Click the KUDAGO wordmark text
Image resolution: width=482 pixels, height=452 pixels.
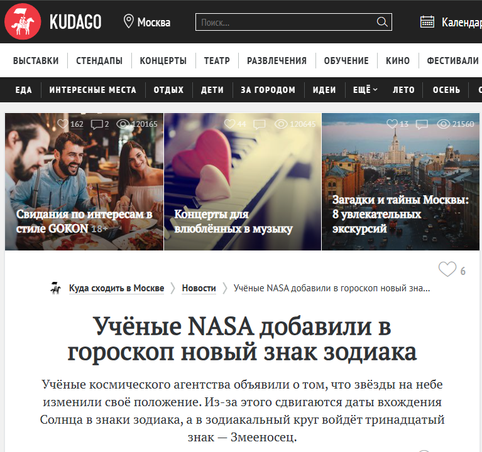point(75,22)
